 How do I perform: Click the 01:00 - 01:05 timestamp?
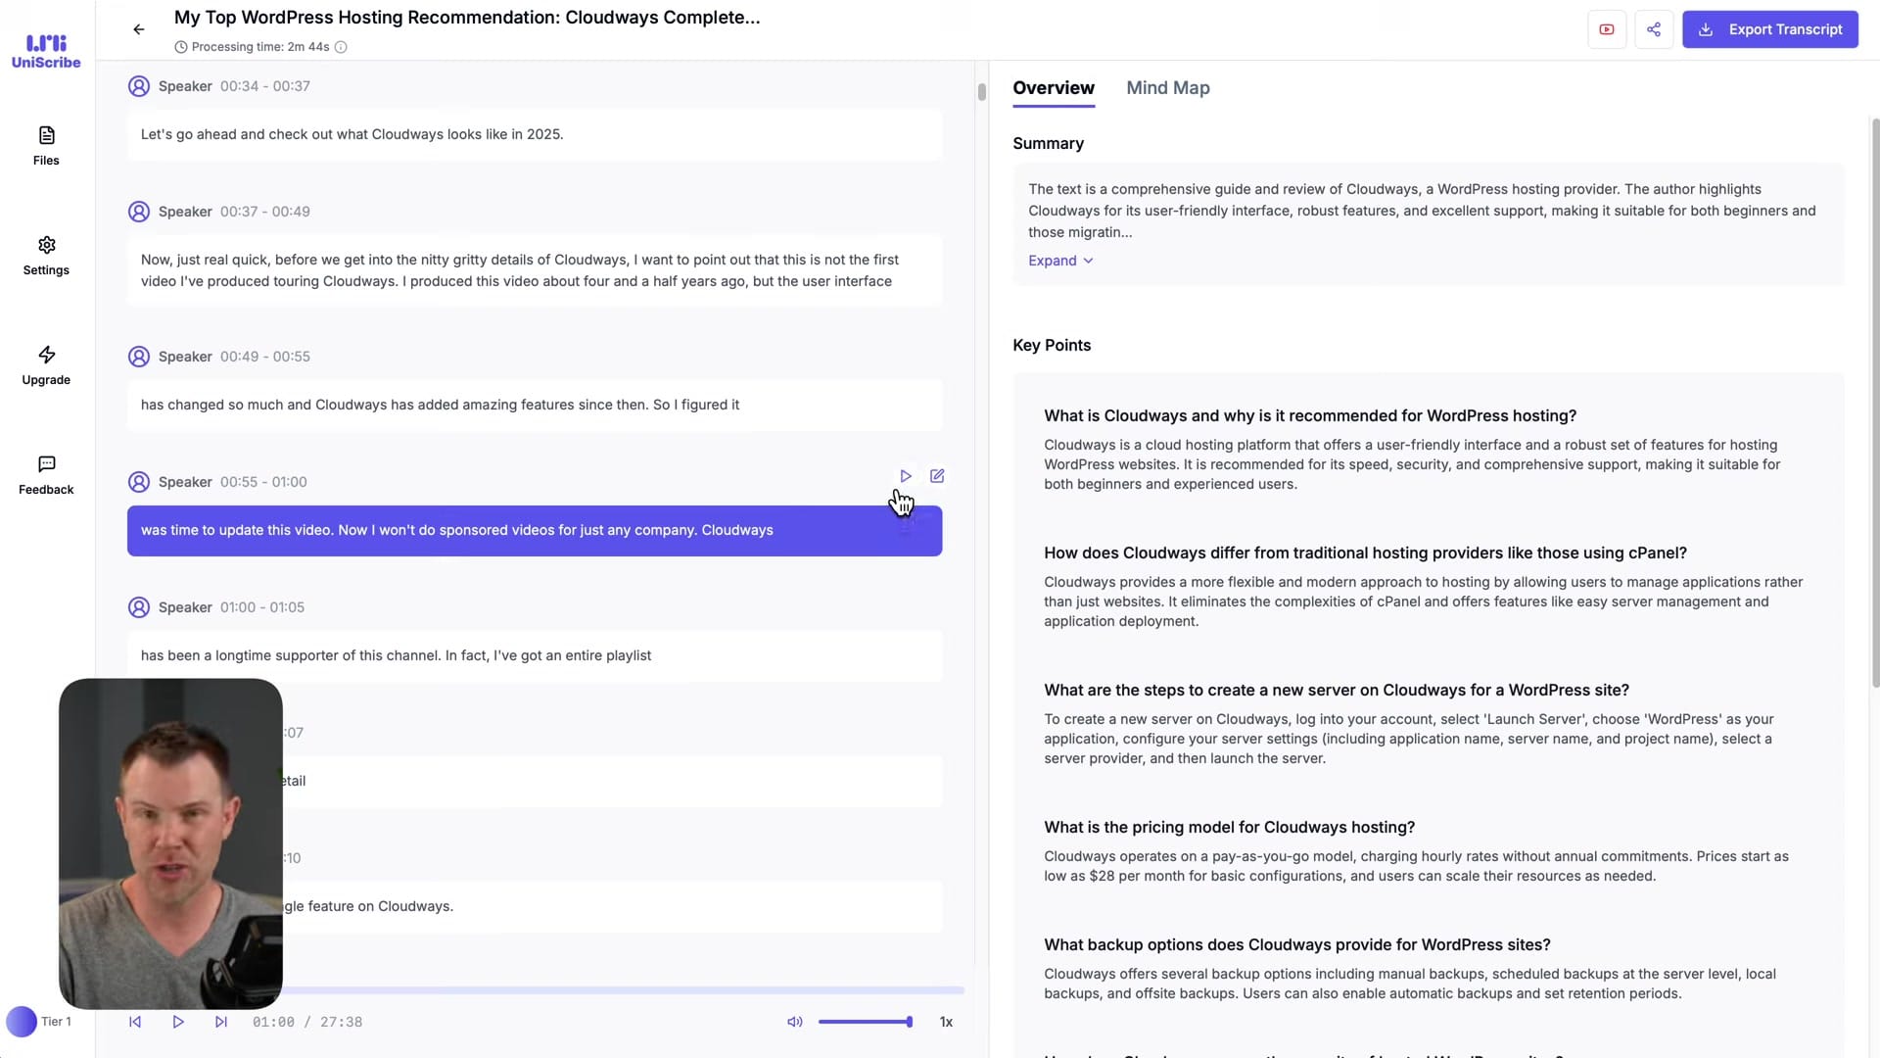[262, 607]
